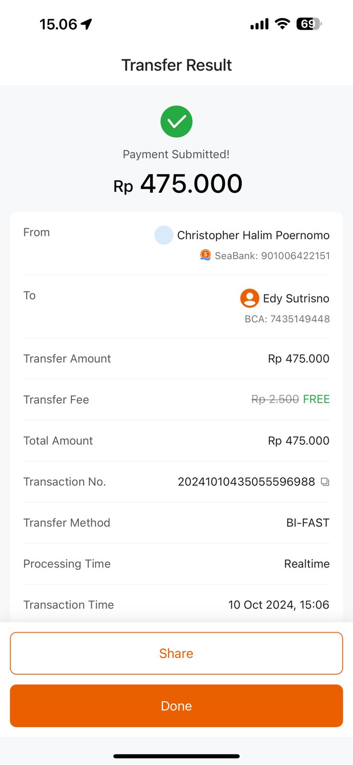Tap the green payment success checkmark icon
The image size is (353, 765).
point(176,121)
